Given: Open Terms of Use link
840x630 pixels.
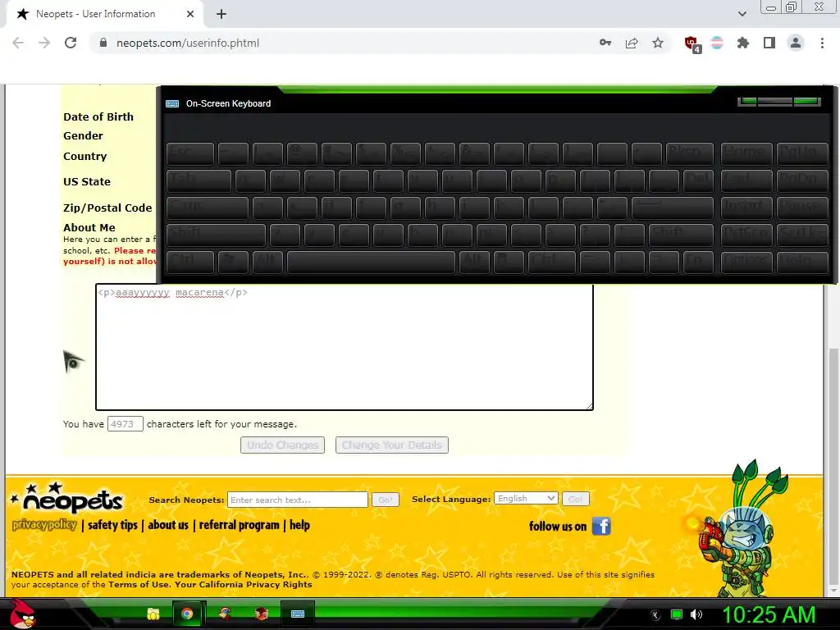Looking at the screenshot, I should (x=139, y=584).
